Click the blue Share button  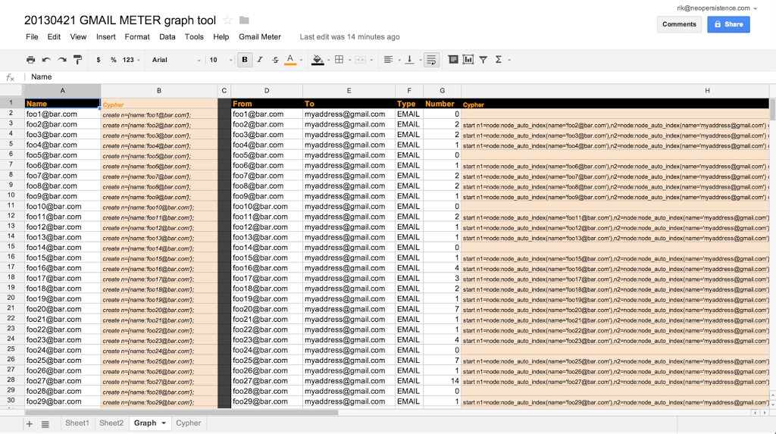click(x=728, y=24)
